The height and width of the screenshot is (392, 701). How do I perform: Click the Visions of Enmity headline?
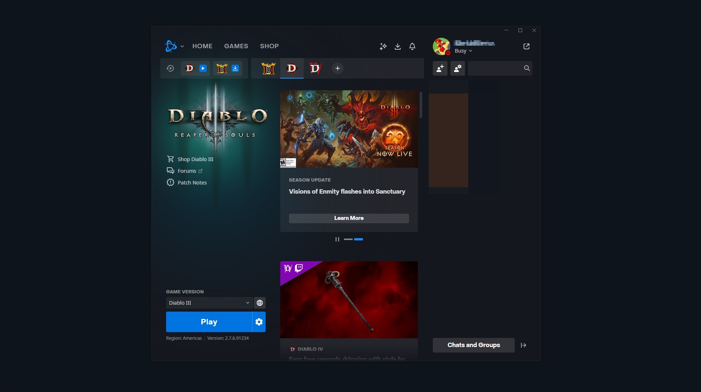[347, 191]
